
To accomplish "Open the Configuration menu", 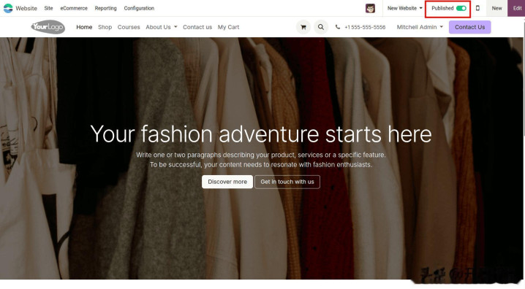I will (139, 8).
